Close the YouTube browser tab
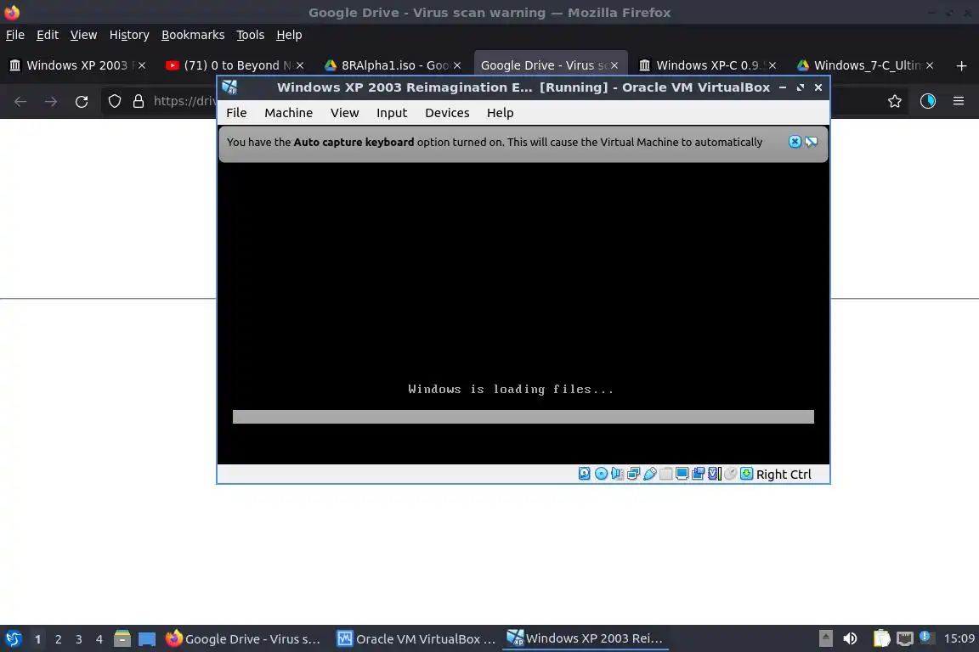979x652 pixels. (300, 65)
